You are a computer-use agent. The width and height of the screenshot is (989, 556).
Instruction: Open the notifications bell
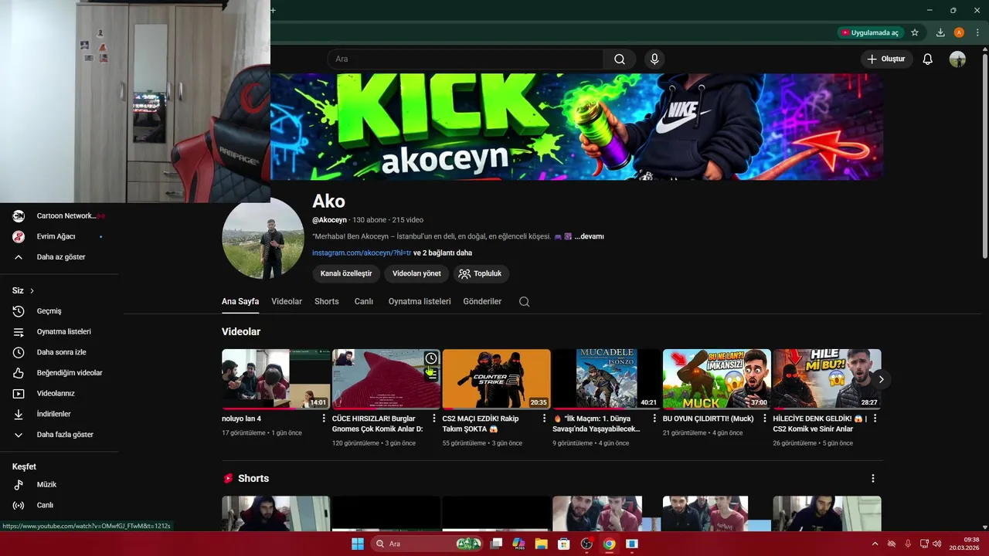point(928,59)
